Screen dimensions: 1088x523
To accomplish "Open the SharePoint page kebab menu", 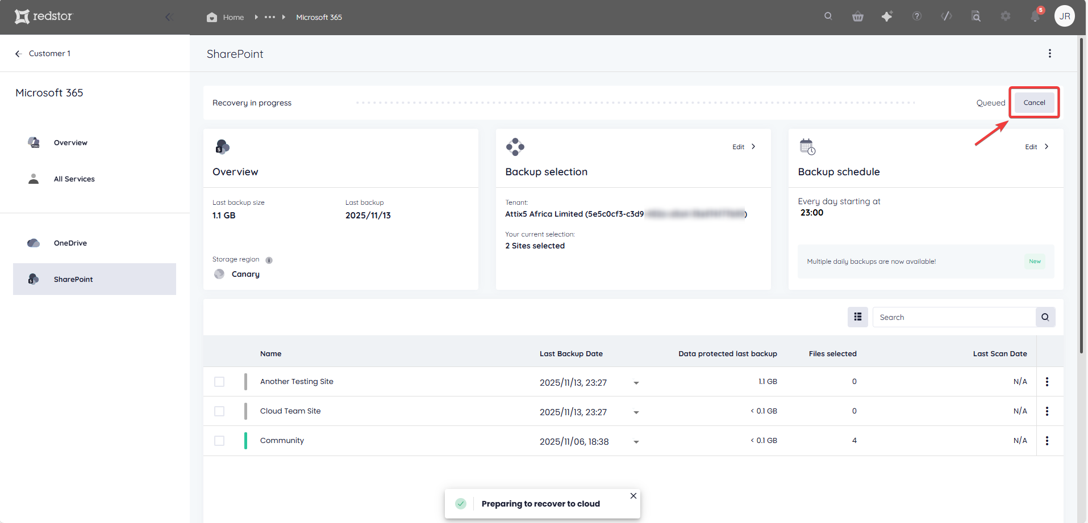I will click(x=1050, y=53).
